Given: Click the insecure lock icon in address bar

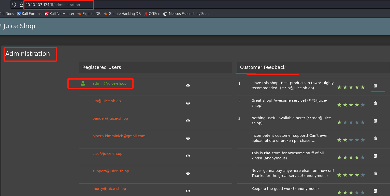Looking at the screenshot, I should click(x=21, y=5).
